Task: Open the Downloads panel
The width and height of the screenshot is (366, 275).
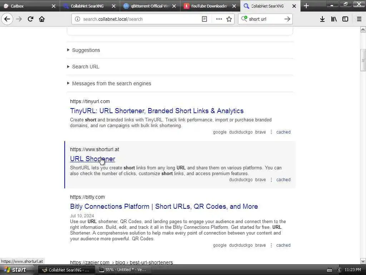Action: (x=322, y=19)
